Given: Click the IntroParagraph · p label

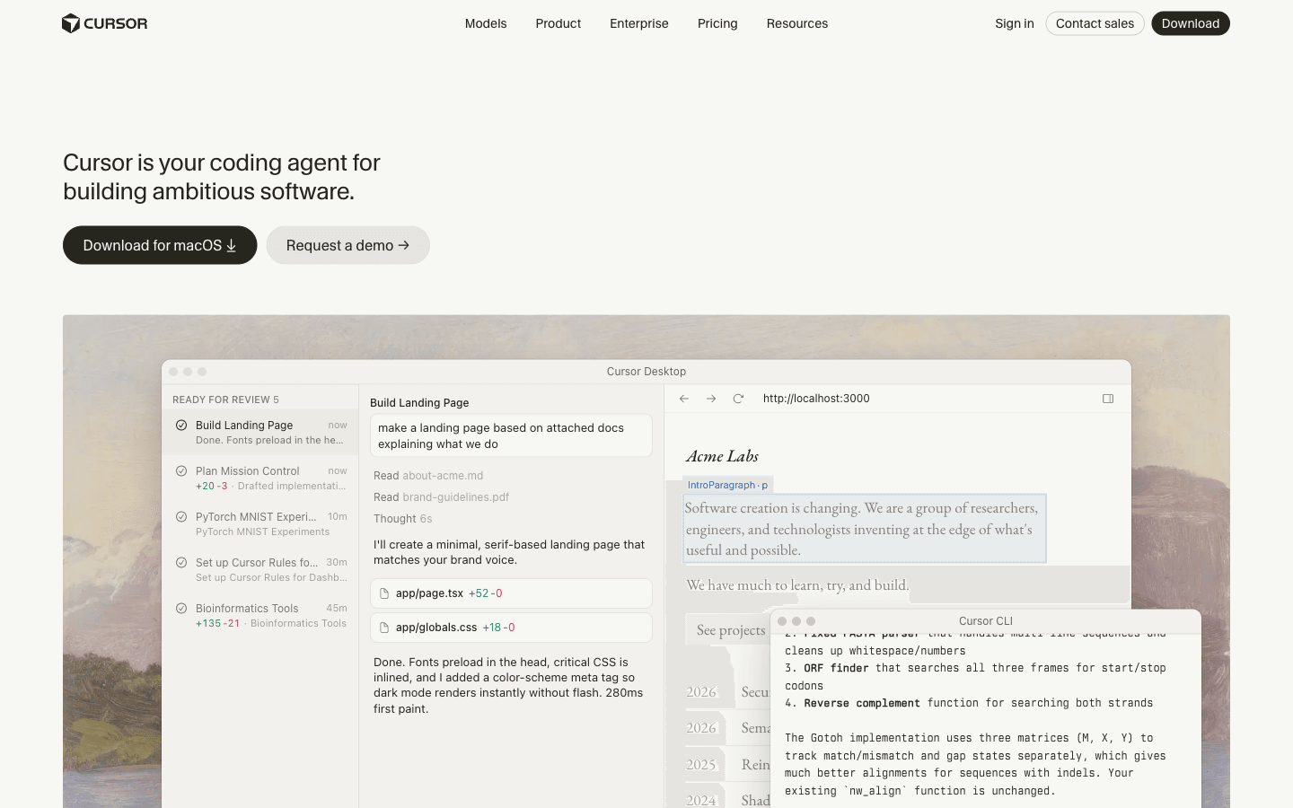Looking at the screenshot, I should (x=727, y=485).
